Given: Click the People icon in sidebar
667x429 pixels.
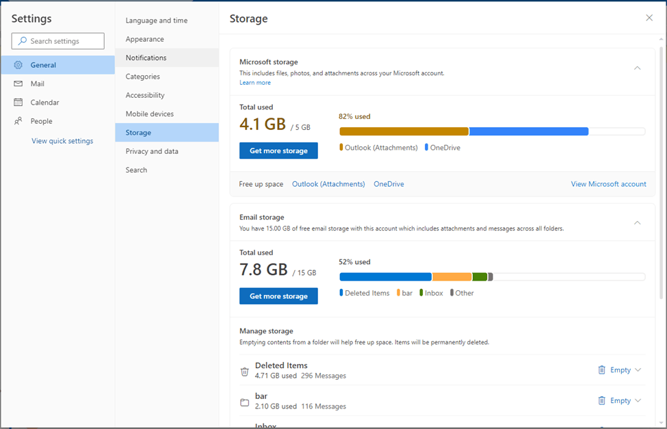Looking at the screenshot, I should [18, 121].
